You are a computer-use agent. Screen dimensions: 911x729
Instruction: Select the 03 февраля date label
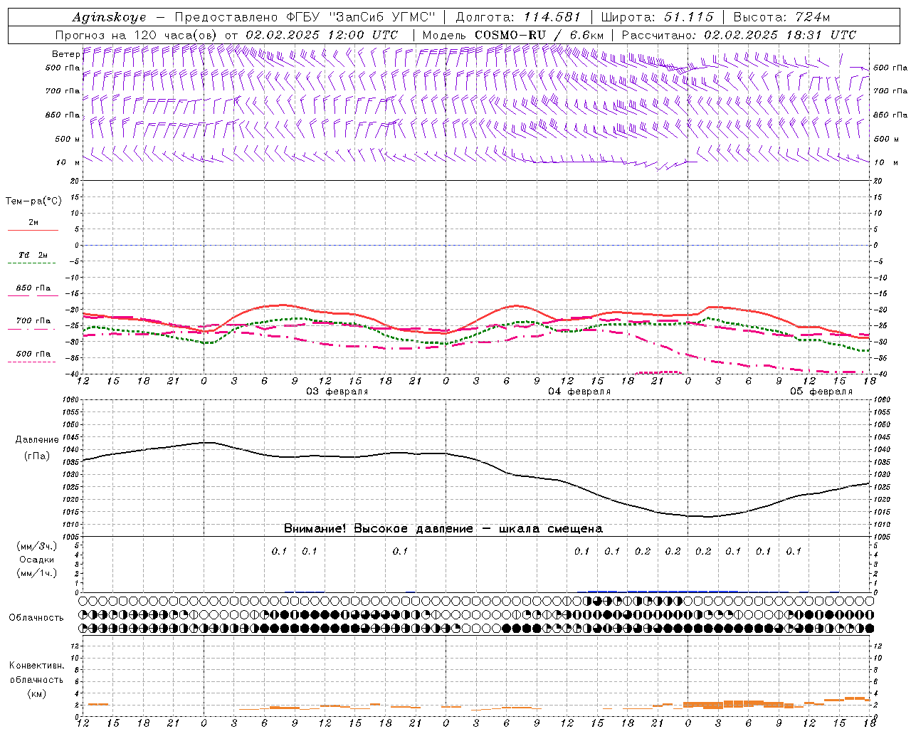click(x=337, y=392)
